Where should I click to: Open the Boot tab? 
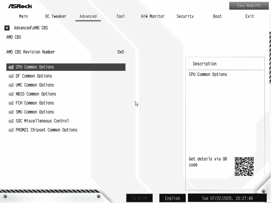point(217,16)
